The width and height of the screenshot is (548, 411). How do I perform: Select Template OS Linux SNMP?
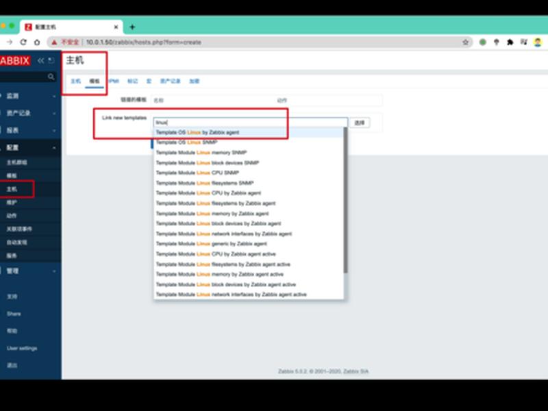(248, 142)
